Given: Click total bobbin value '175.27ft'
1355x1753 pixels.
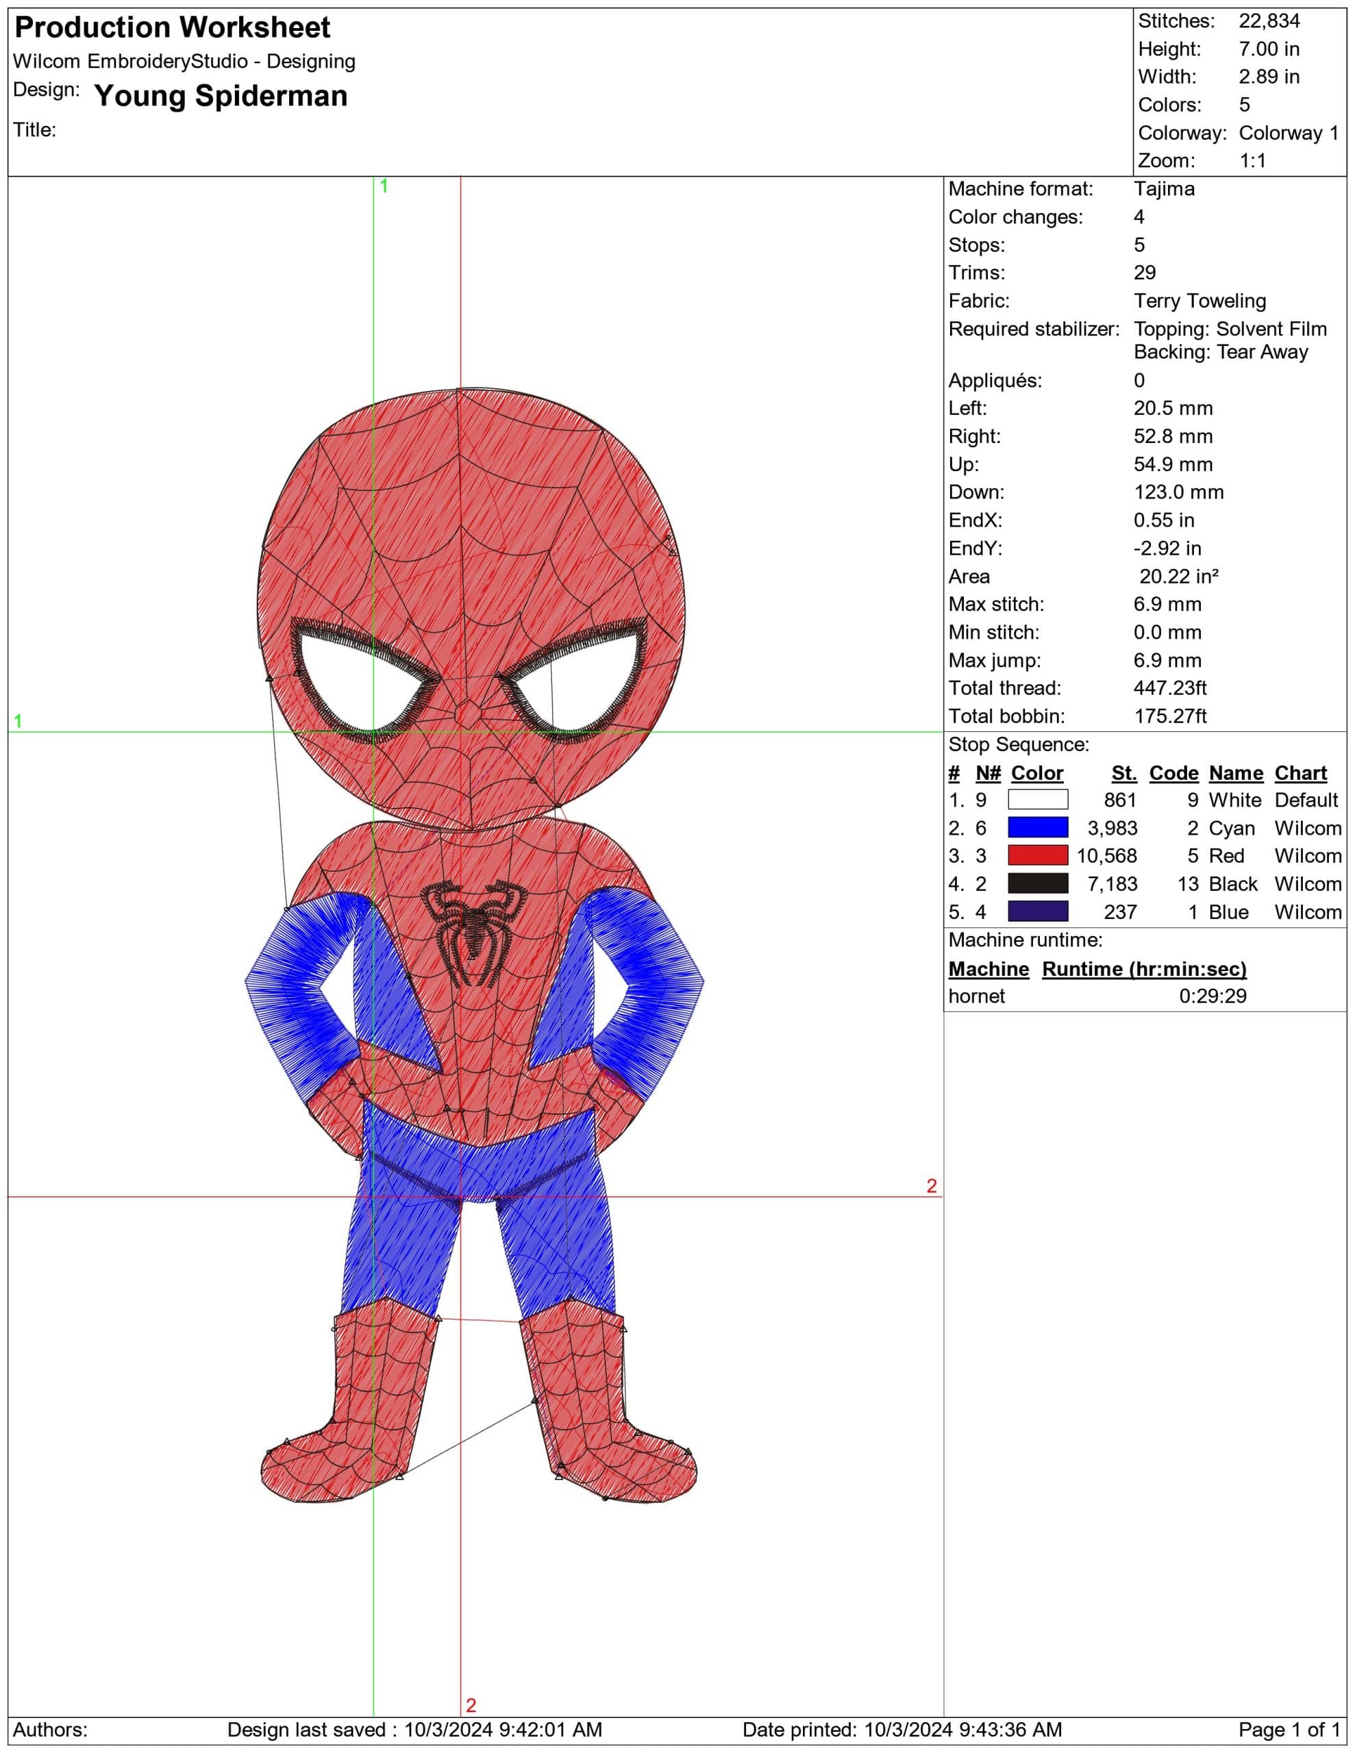Looking at the screenshot, I should click(x=1170, y=716).
